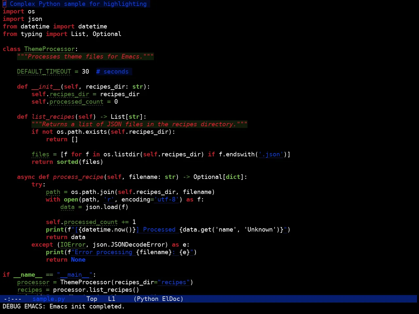Click the L1 line number indicator
The width and height of the screenshot is (419, 314).
point(112,299)
